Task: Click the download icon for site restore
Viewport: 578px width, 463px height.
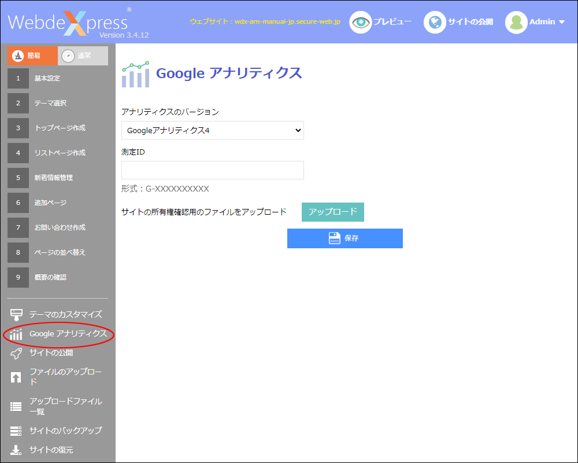Action: point(16,450)
